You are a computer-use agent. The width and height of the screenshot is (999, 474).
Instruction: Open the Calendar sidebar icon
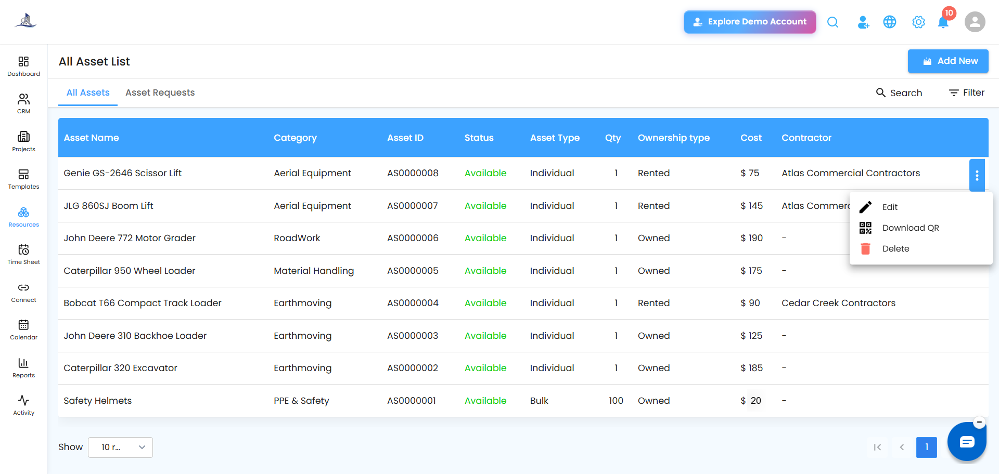pos(23,330)
